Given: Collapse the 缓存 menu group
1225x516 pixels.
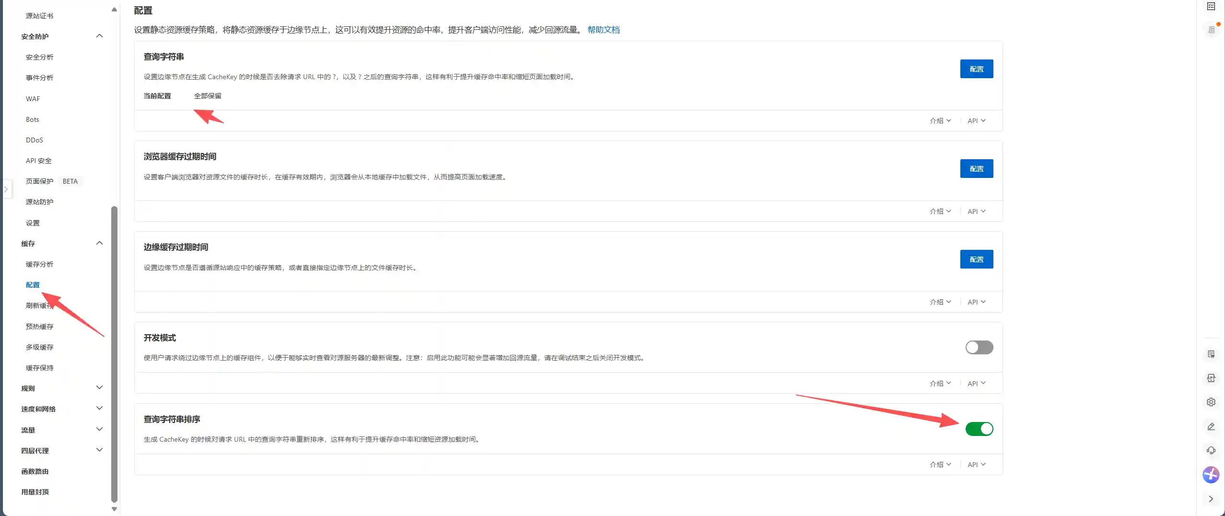Looking at the screenshot, I should tap(99, 243).
